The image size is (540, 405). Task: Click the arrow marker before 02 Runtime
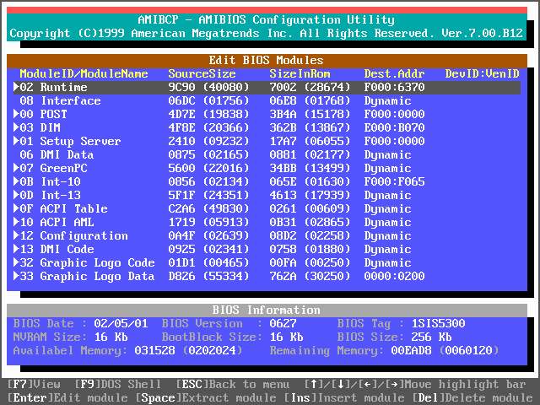(16, 87)
